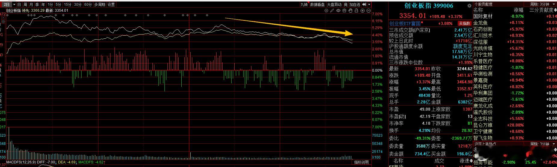Screen dimensions: 557x167
Task: Select 智飞生物 row in contribution list
Action: (x=515, y=138)
